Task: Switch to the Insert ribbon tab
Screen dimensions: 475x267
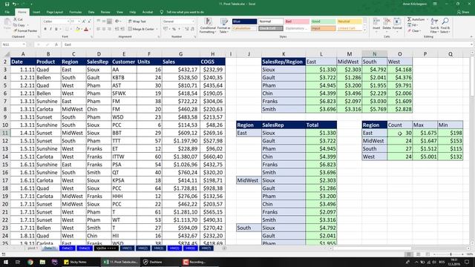Action: [36, 12]
